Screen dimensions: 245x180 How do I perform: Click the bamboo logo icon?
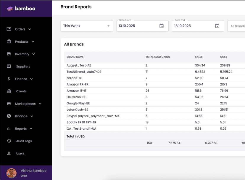tap(10, 9)
